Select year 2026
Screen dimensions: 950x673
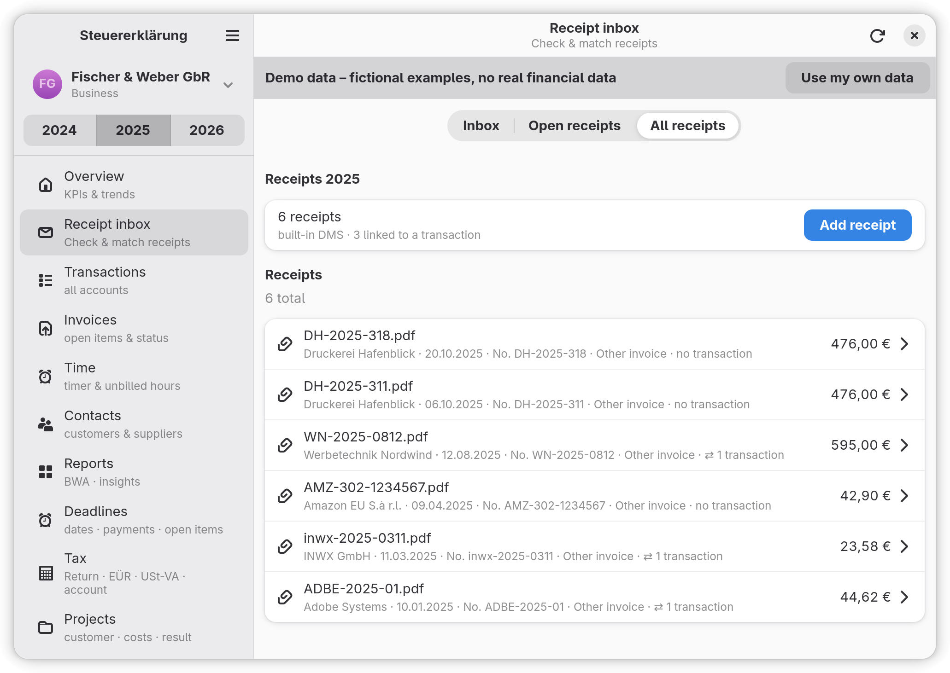coord(207,130)
